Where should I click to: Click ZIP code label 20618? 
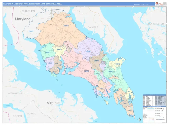pos(50,63)
